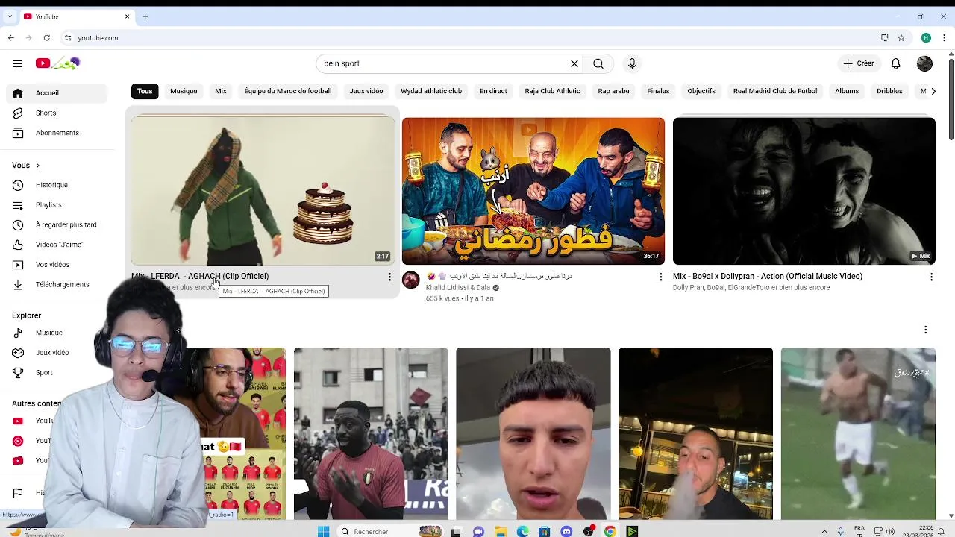Open a new browser tab

point(145,16)
